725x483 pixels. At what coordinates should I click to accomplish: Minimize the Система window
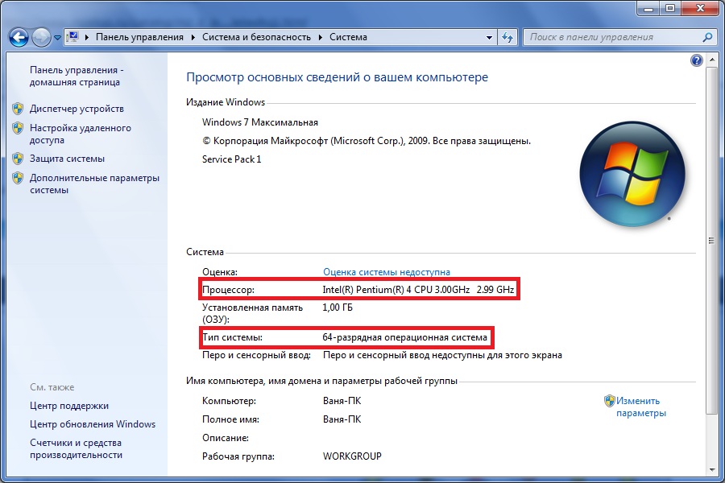coord(648,8)
